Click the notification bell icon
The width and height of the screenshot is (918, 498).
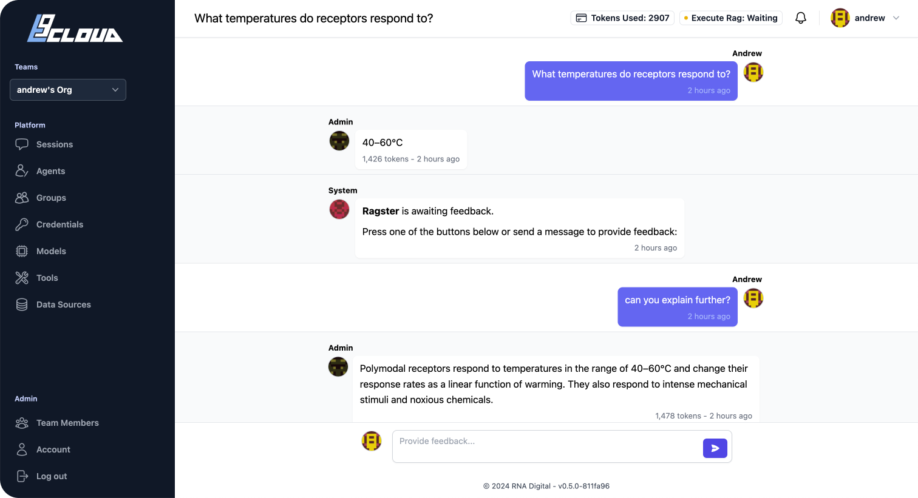point(800,18)
